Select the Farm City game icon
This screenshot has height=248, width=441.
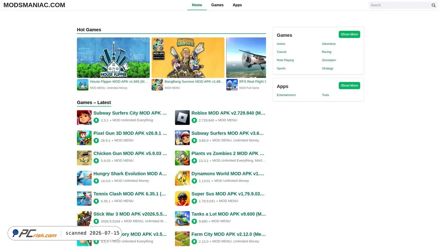[182, 239]
